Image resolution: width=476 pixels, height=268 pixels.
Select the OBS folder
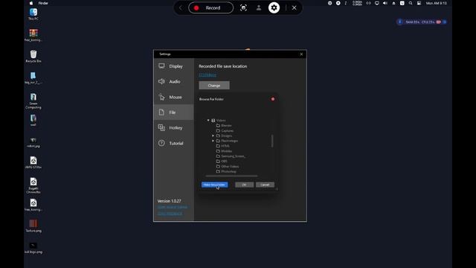click(x=222, y=162)
